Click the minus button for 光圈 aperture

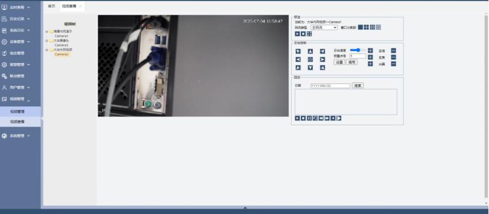[394, 63]
